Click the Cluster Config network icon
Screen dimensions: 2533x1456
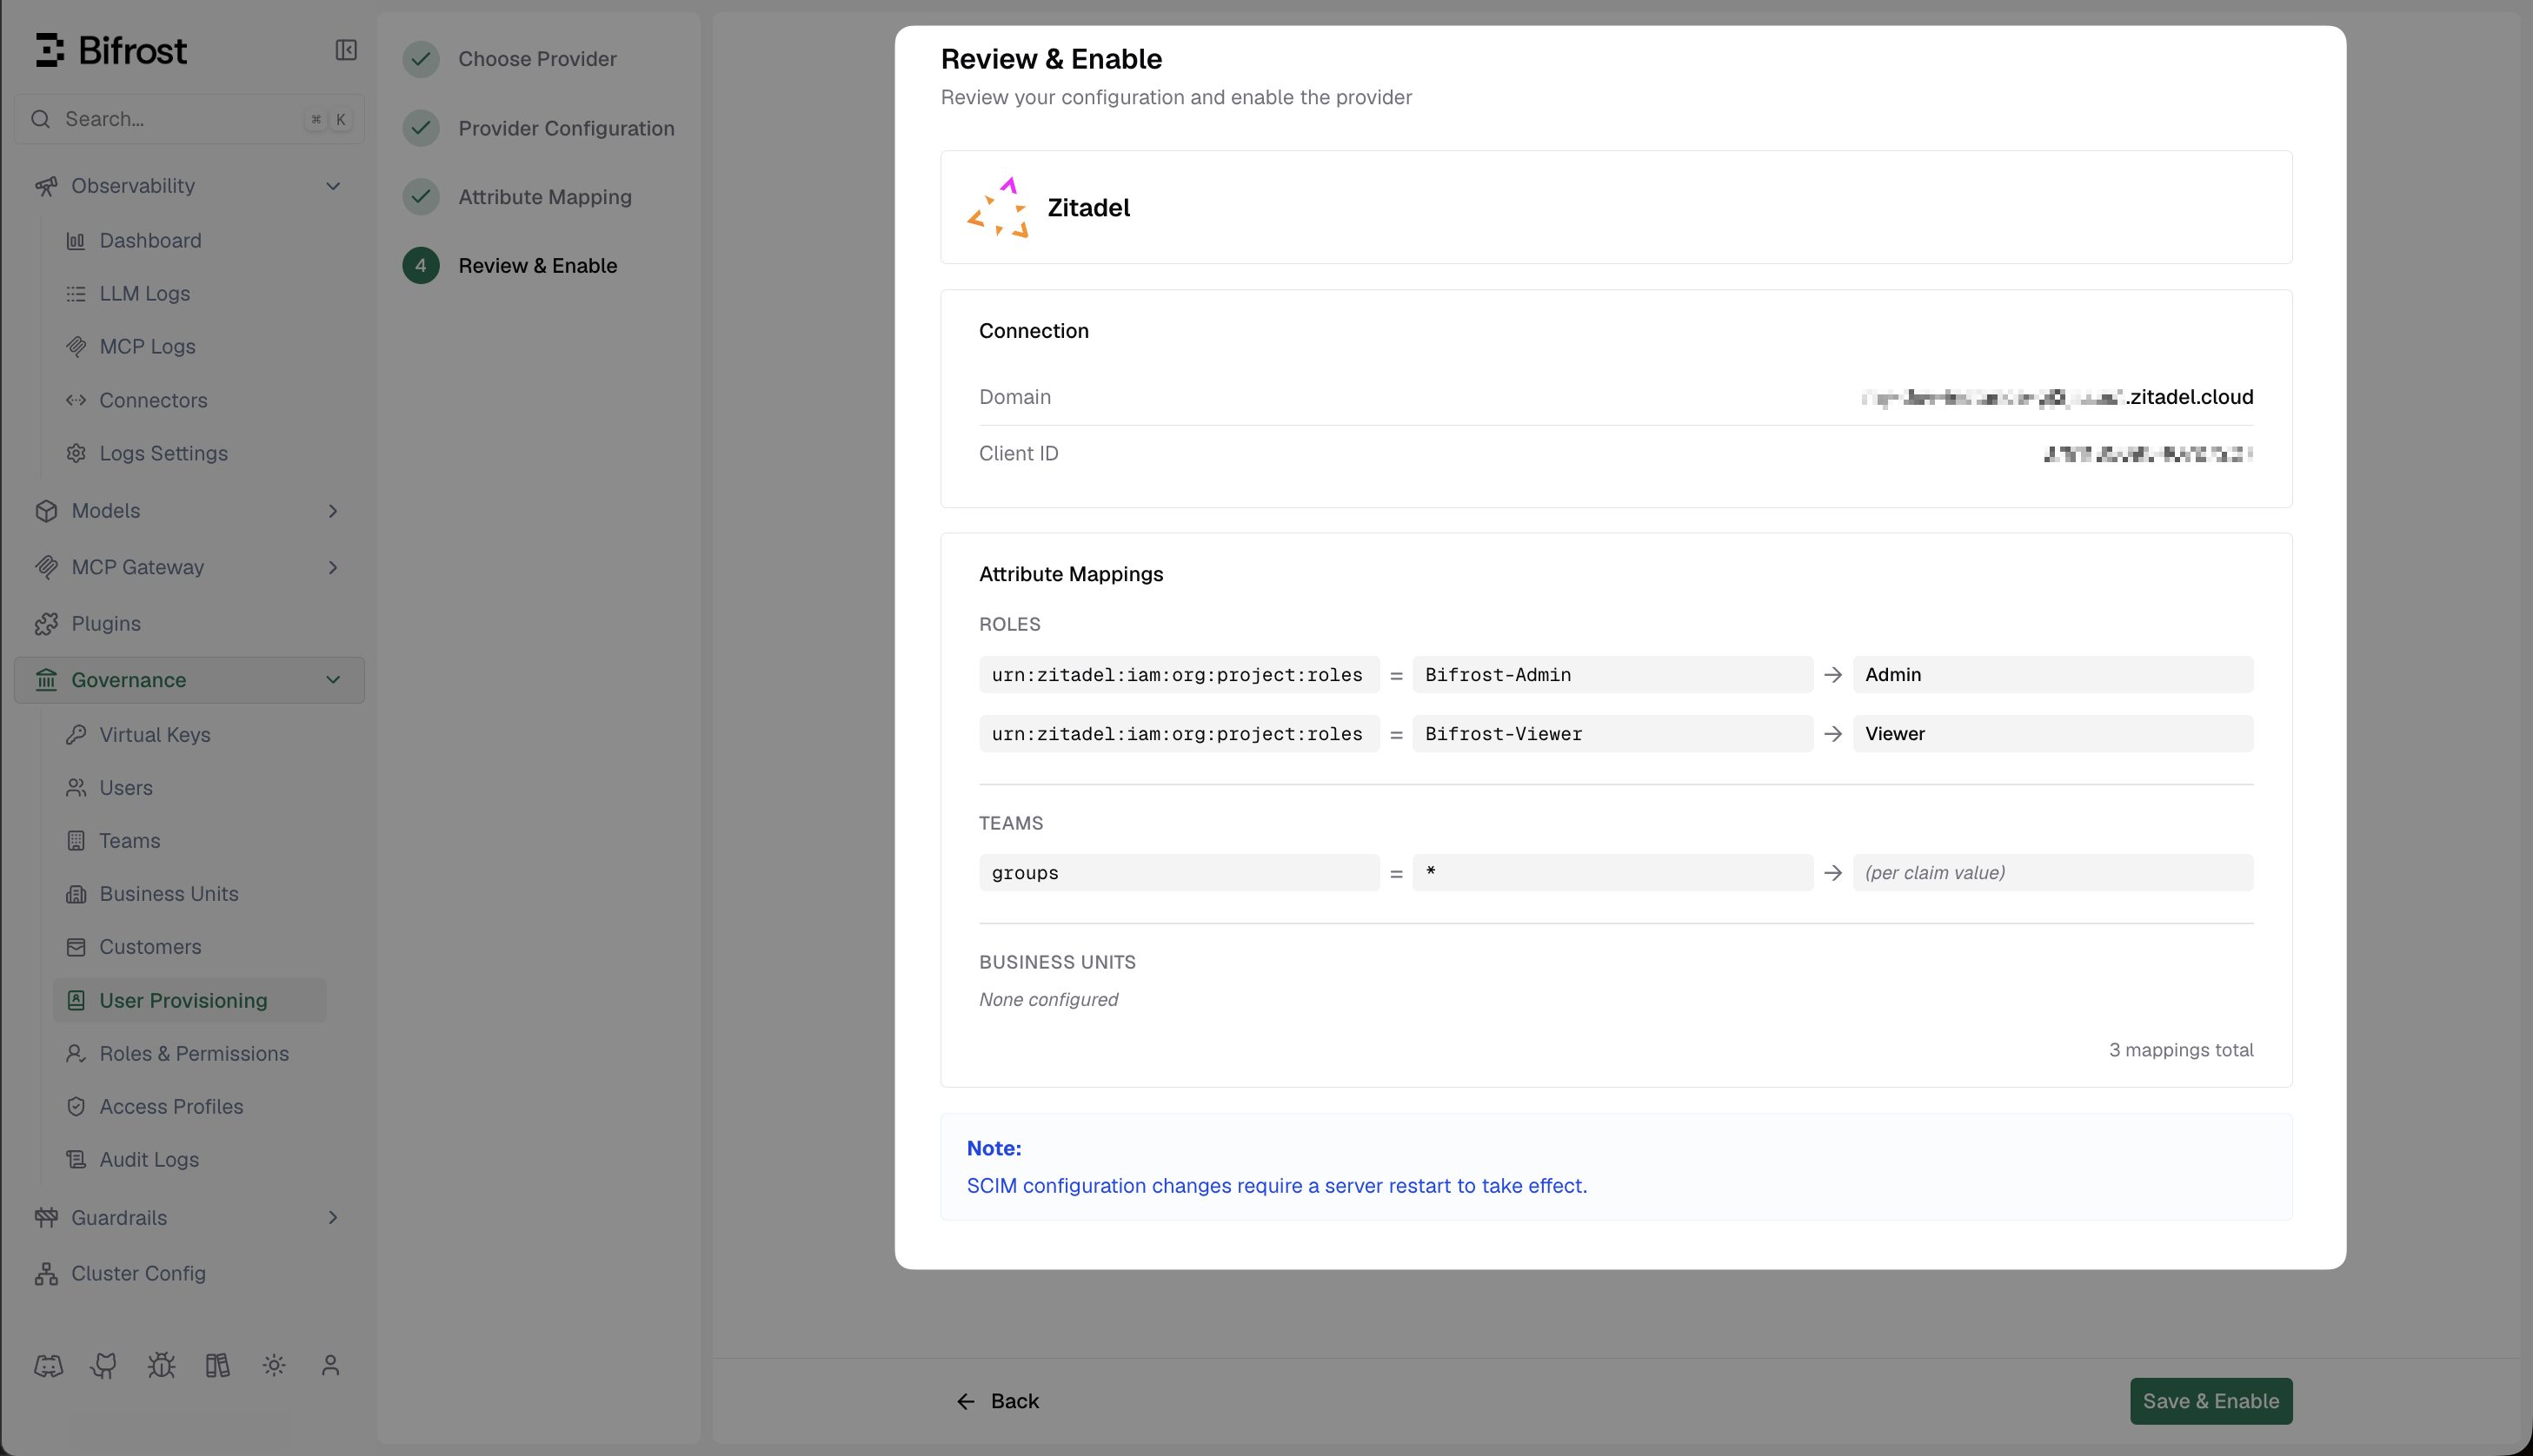(46, 1274)
